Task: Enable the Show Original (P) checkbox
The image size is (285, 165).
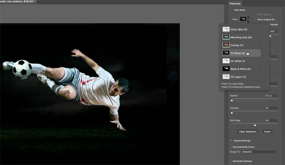Action: point(255,20)
